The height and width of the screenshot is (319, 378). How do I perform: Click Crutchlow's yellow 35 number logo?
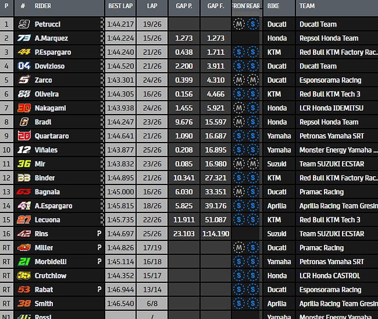[24, 276]
